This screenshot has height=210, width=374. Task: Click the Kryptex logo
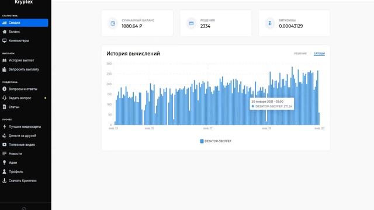pyautogui.click(x=23, y=2)
